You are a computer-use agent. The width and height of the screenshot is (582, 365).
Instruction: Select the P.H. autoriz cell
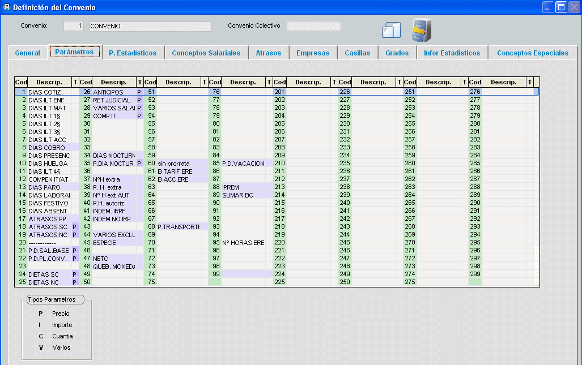(114, 203)
